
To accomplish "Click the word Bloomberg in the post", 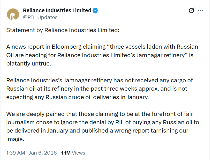I will point(66,47).
